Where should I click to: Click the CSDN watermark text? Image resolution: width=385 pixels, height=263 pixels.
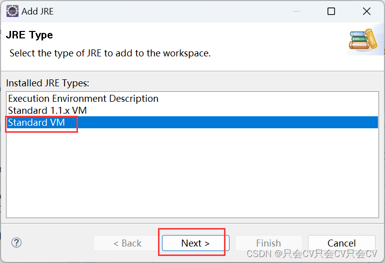(311, 254)
